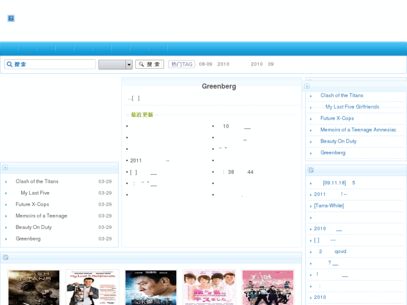Viewport: 407px width, 305px height.
Task: Open the first 2010 hot tag link
Action: pos(223,64)
